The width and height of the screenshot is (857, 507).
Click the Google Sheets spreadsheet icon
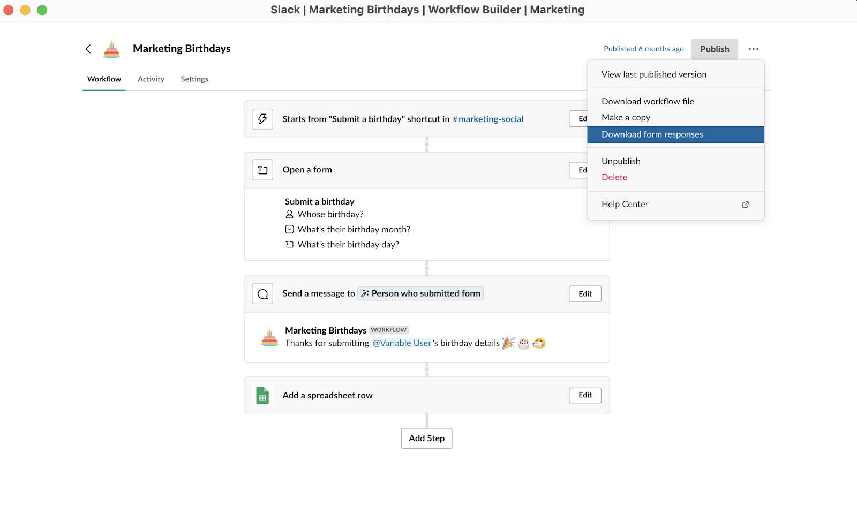(262, 395)
